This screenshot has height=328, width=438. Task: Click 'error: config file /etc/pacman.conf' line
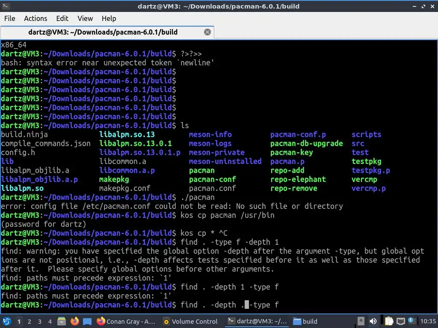pos(172,206)
